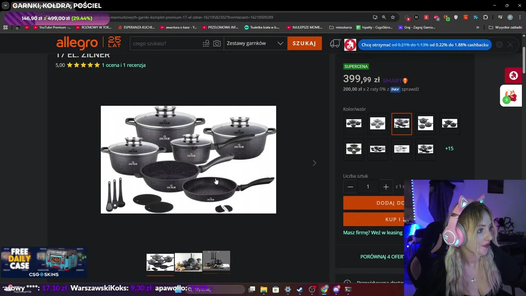Open the bookmarks apps grid icon

5,28
